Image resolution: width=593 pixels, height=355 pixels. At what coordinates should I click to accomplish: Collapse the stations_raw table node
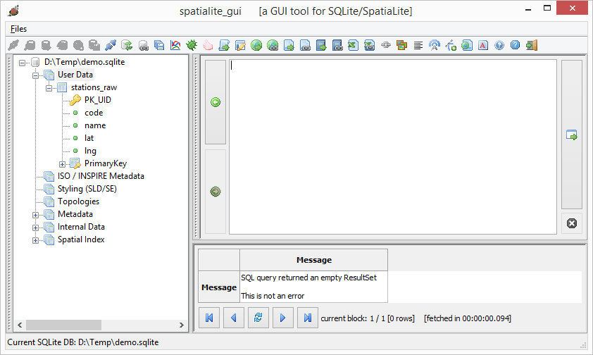(49, 88)
